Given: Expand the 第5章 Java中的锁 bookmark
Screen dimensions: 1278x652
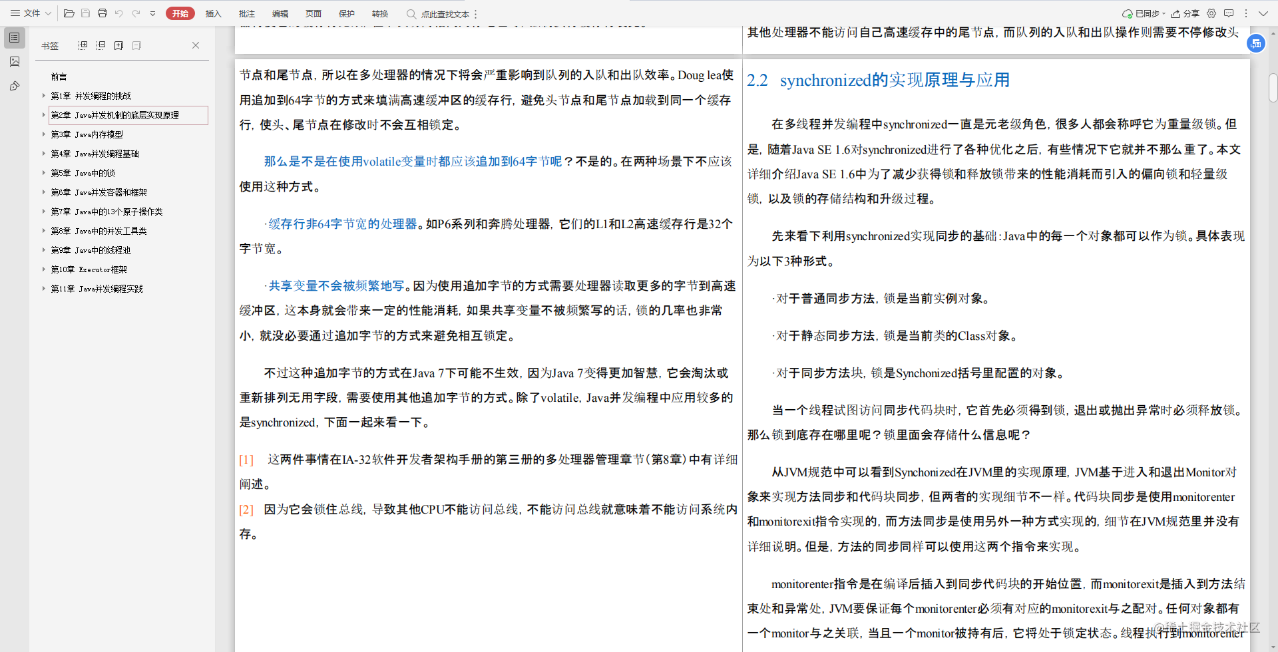Looking at the screenshot, I should (x=44, y=173).
